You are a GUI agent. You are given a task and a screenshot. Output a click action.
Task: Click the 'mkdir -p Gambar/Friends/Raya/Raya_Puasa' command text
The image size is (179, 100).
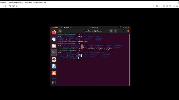[x=96, y=49]
